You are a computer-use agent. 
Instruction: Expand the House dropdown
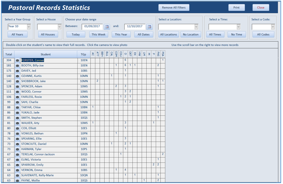60,27
